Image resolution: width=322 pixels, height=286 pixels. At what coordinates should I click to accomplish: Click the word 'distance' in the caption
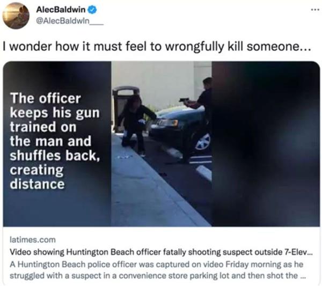click(x=37, y=184)
